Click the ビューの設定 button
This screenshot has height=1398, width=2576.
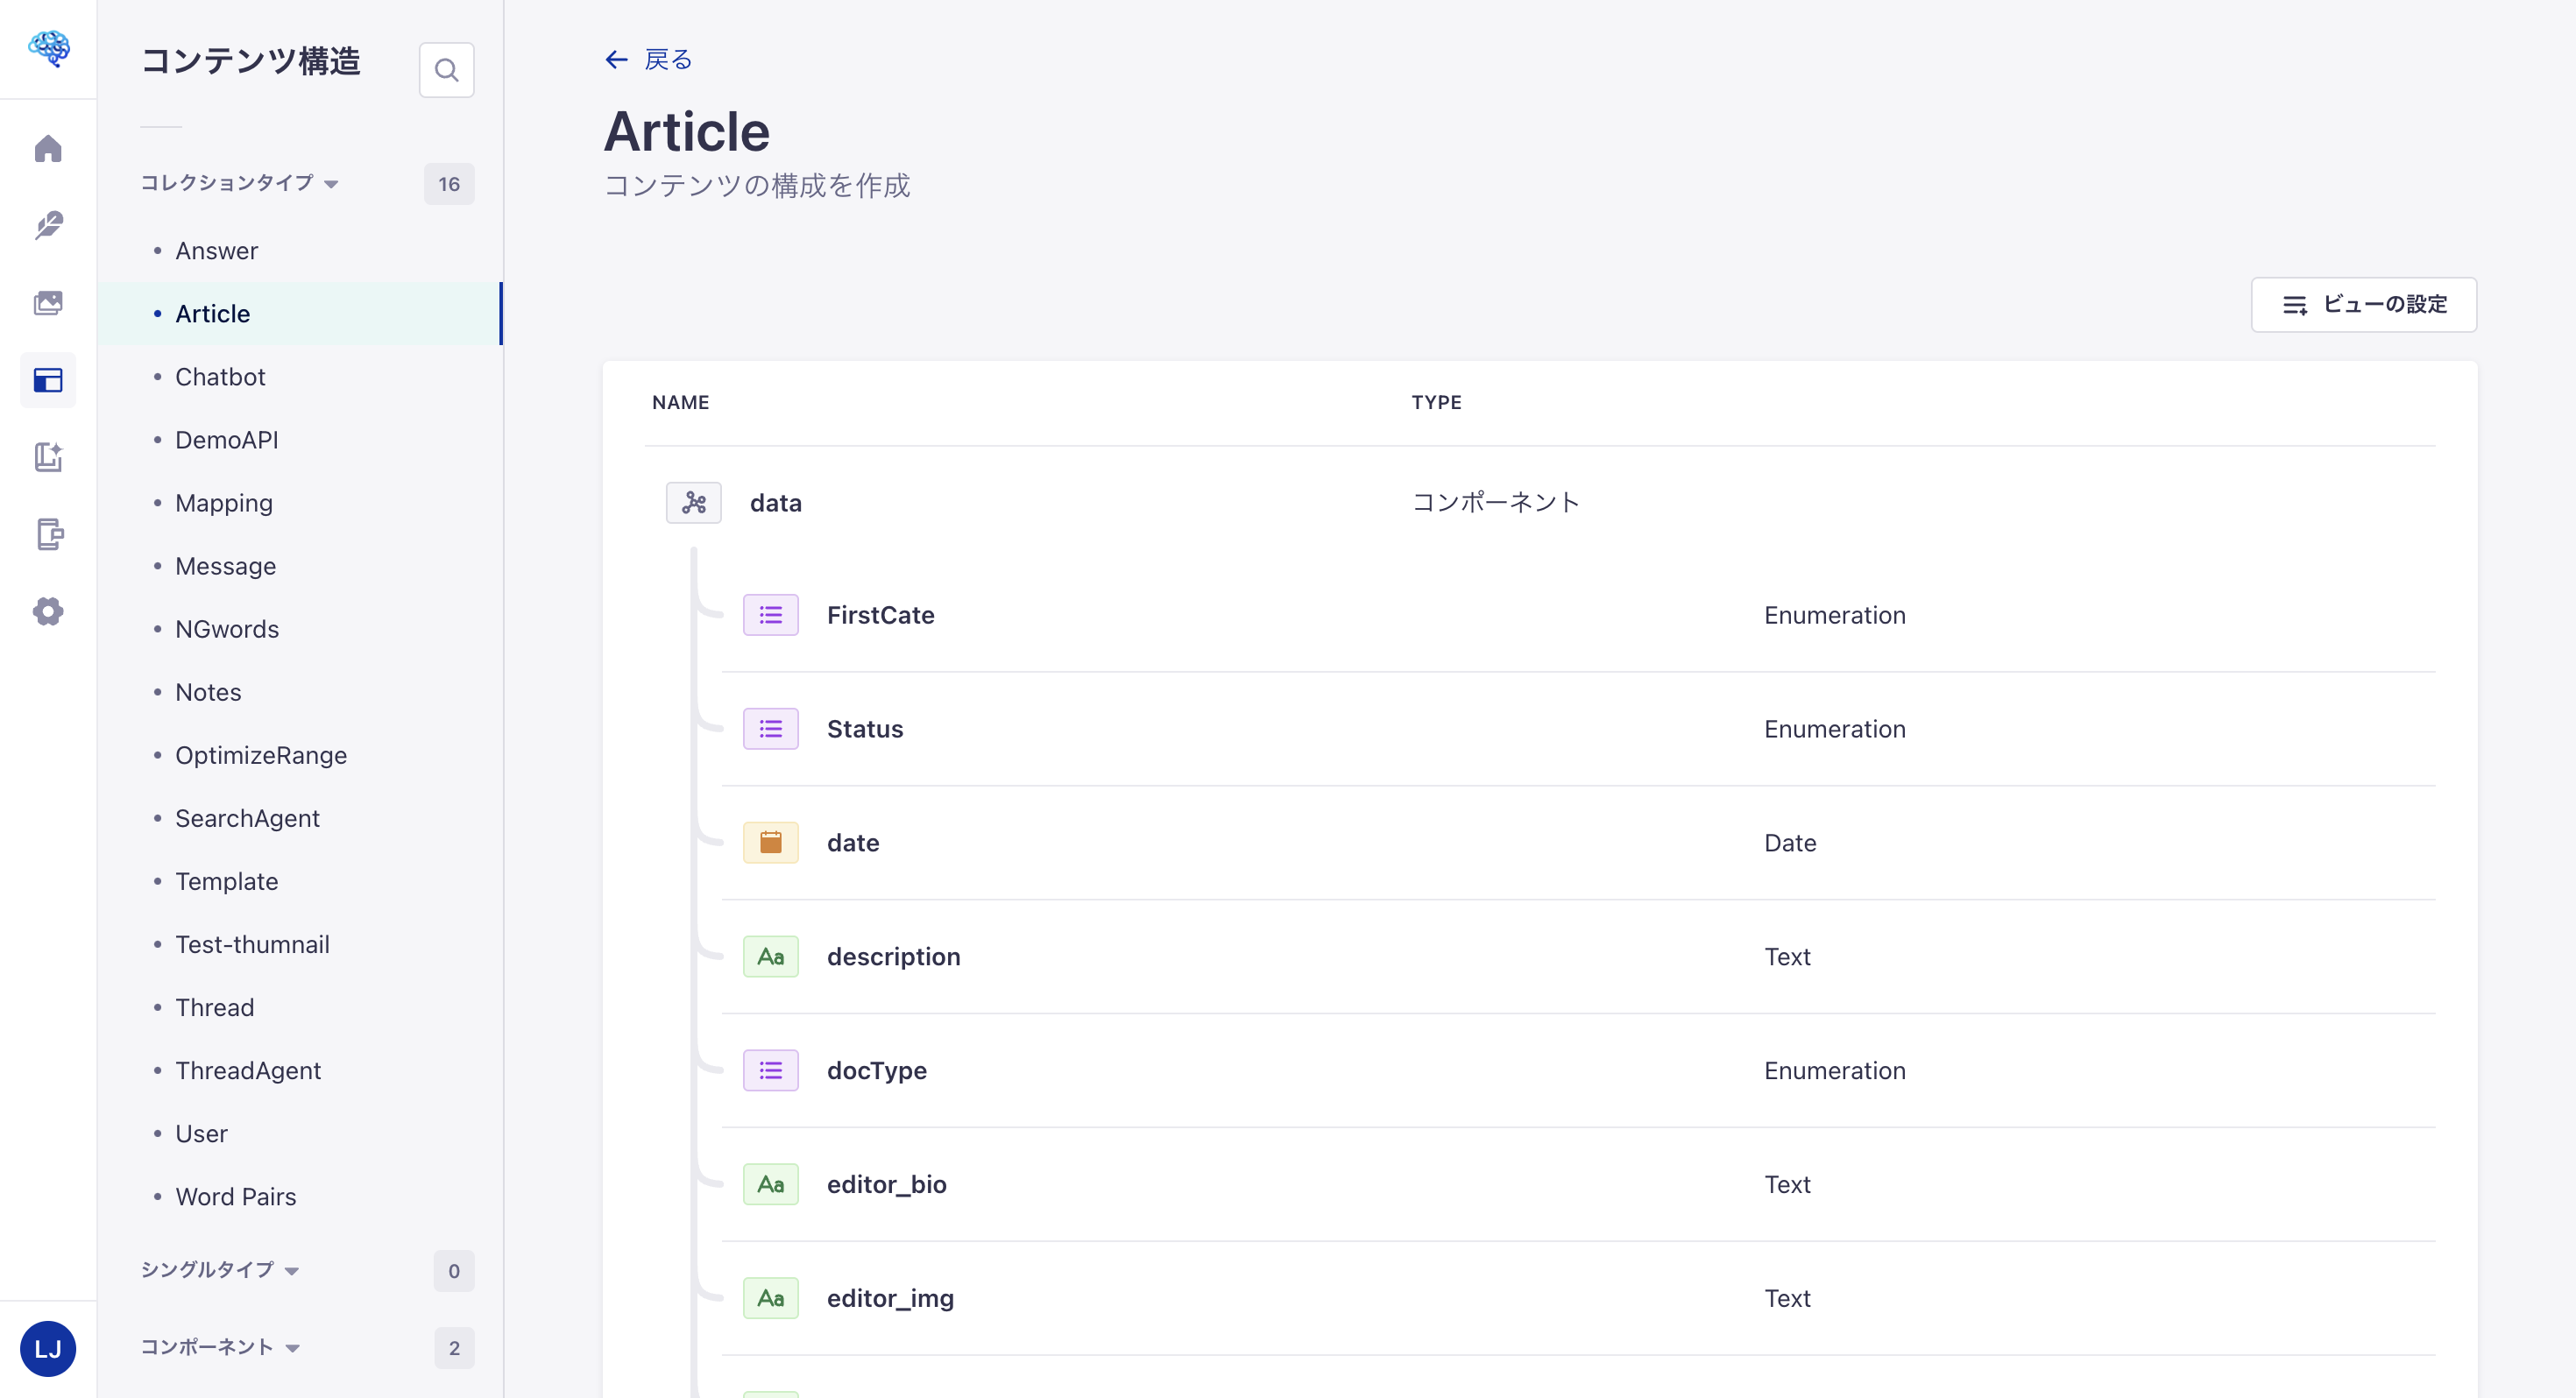pos(2363,305)
